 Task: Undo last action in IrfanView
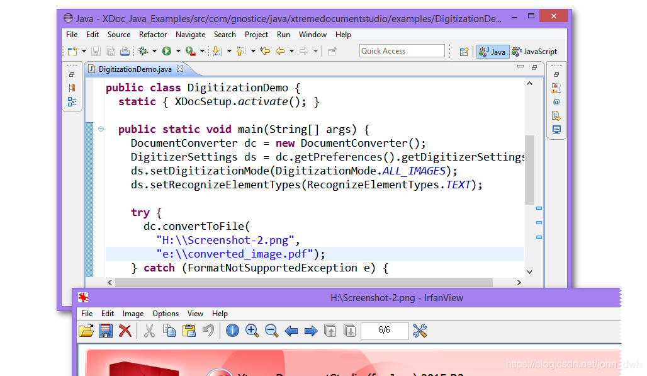coord(208,331)
